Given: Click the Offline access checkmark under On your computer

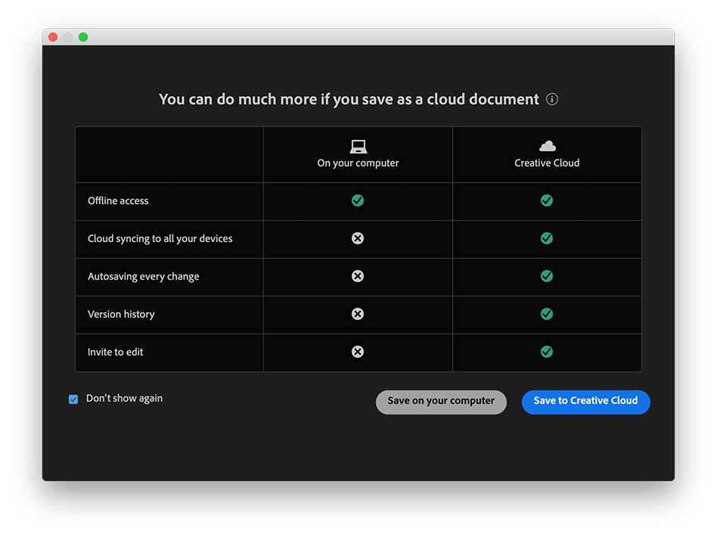Looking at the screenshot, I should [357, 200].
